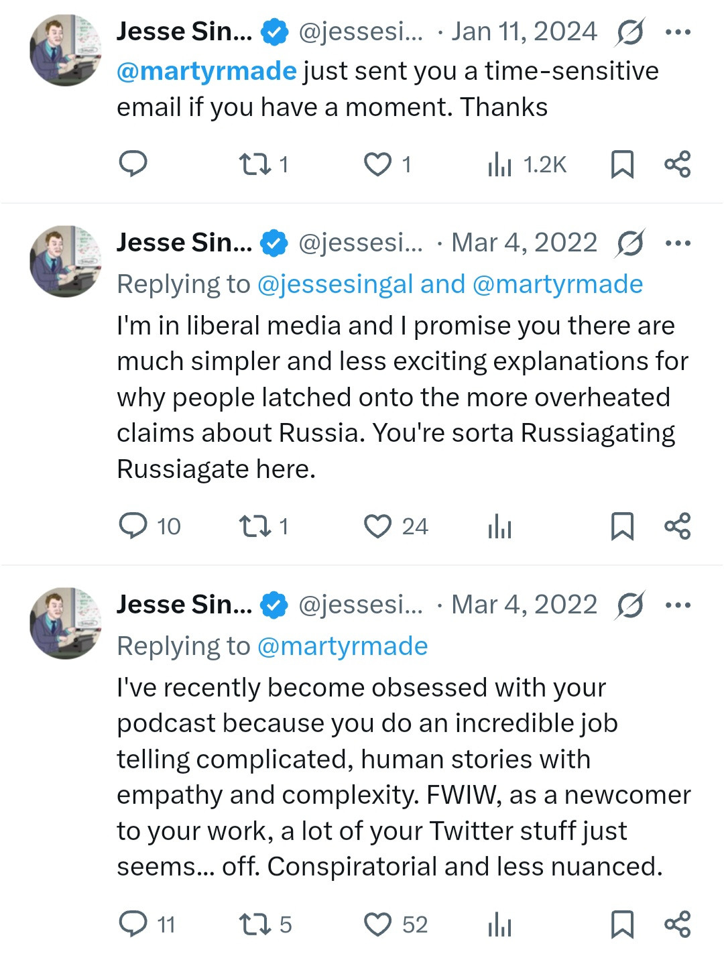Open Jesse Singal's avatar on podcast tweet
Image resolution: width=724 pixels, height=956 pixels.
(x=65, y=623)
